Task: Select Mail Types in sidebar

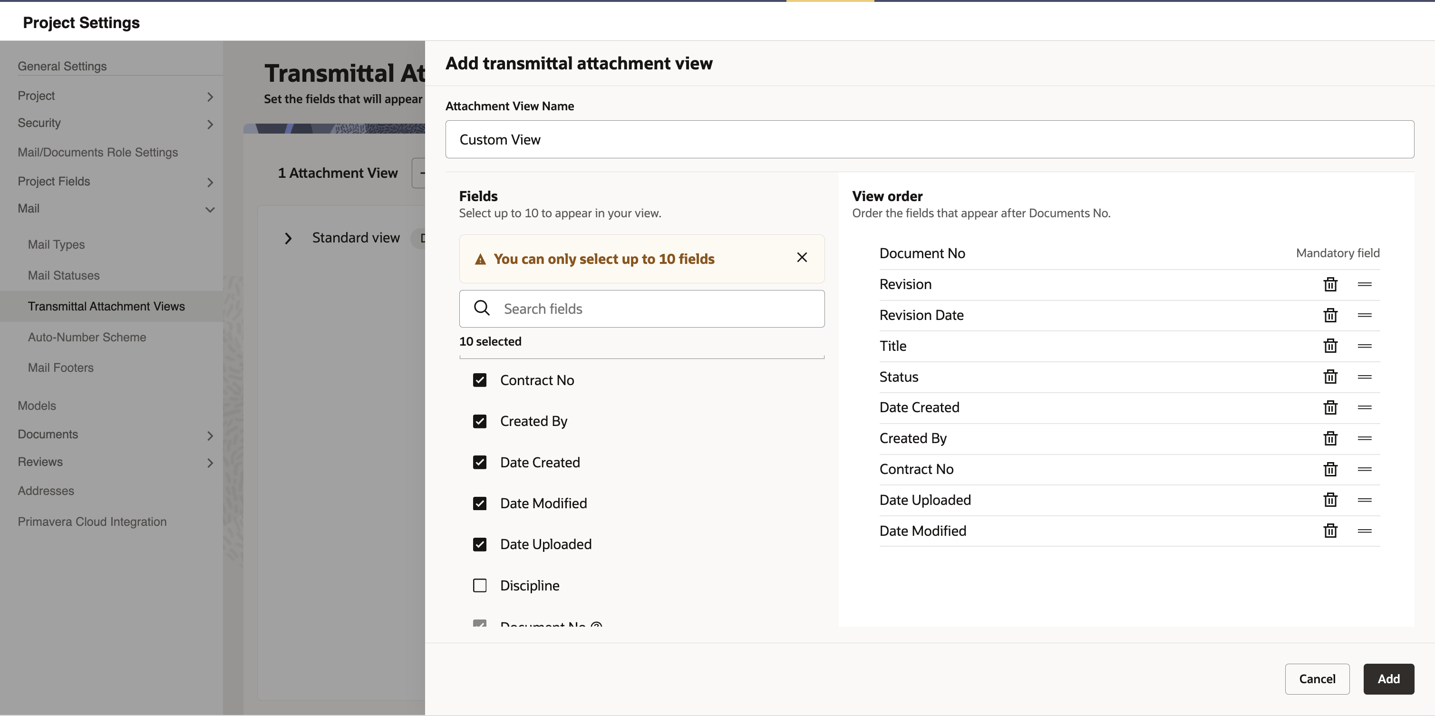Action: [56, 245]
